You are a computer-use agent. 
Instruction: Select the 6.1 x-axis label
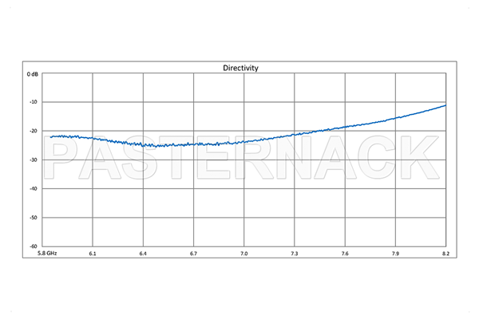(x=93, y=253)
